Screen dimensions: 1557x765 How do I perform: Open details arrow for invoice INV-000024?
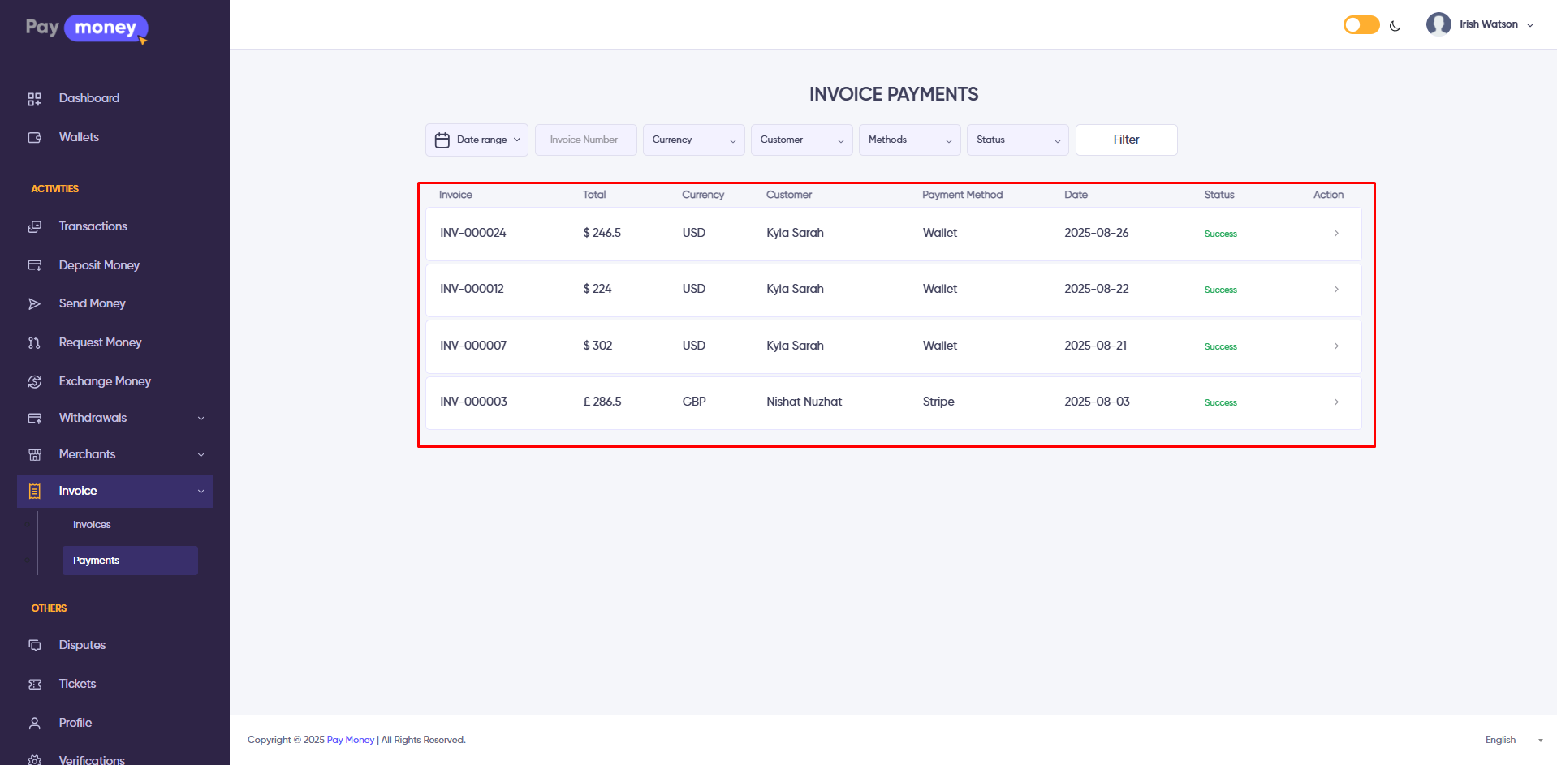tap(1335, 234)
